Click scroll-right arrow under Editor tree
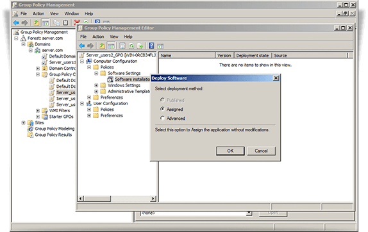Screen dimensions: 368x232 [x=153, y=199]
